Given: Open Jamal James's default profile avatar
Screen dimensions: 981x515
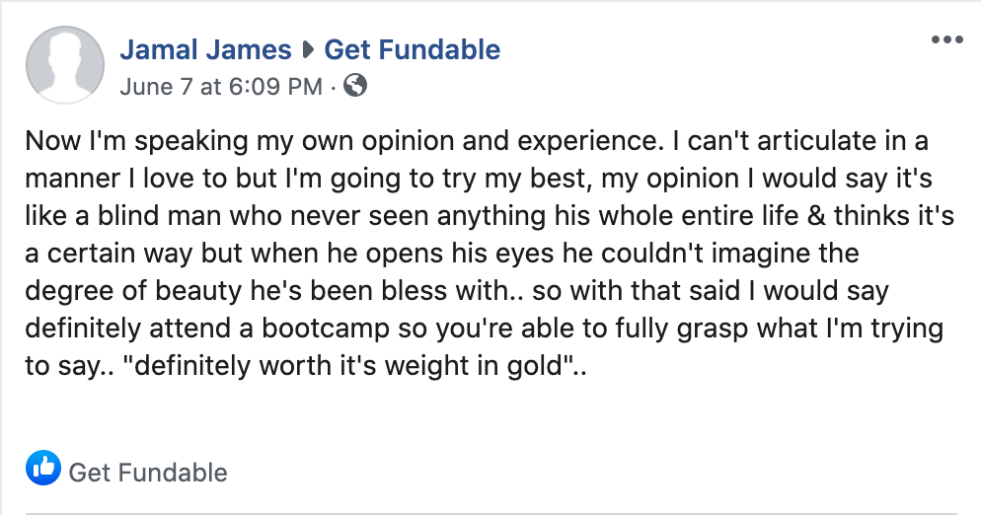Looking at the screenshot, I should pyautogui.click(x=65, y=64).
